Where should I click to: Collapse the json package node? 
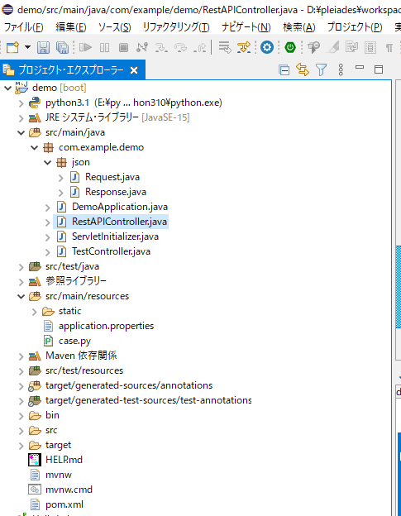48,162
